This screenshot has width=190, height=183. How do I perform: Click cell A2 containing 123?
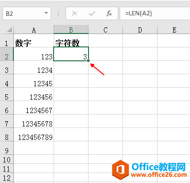point(34,54)
